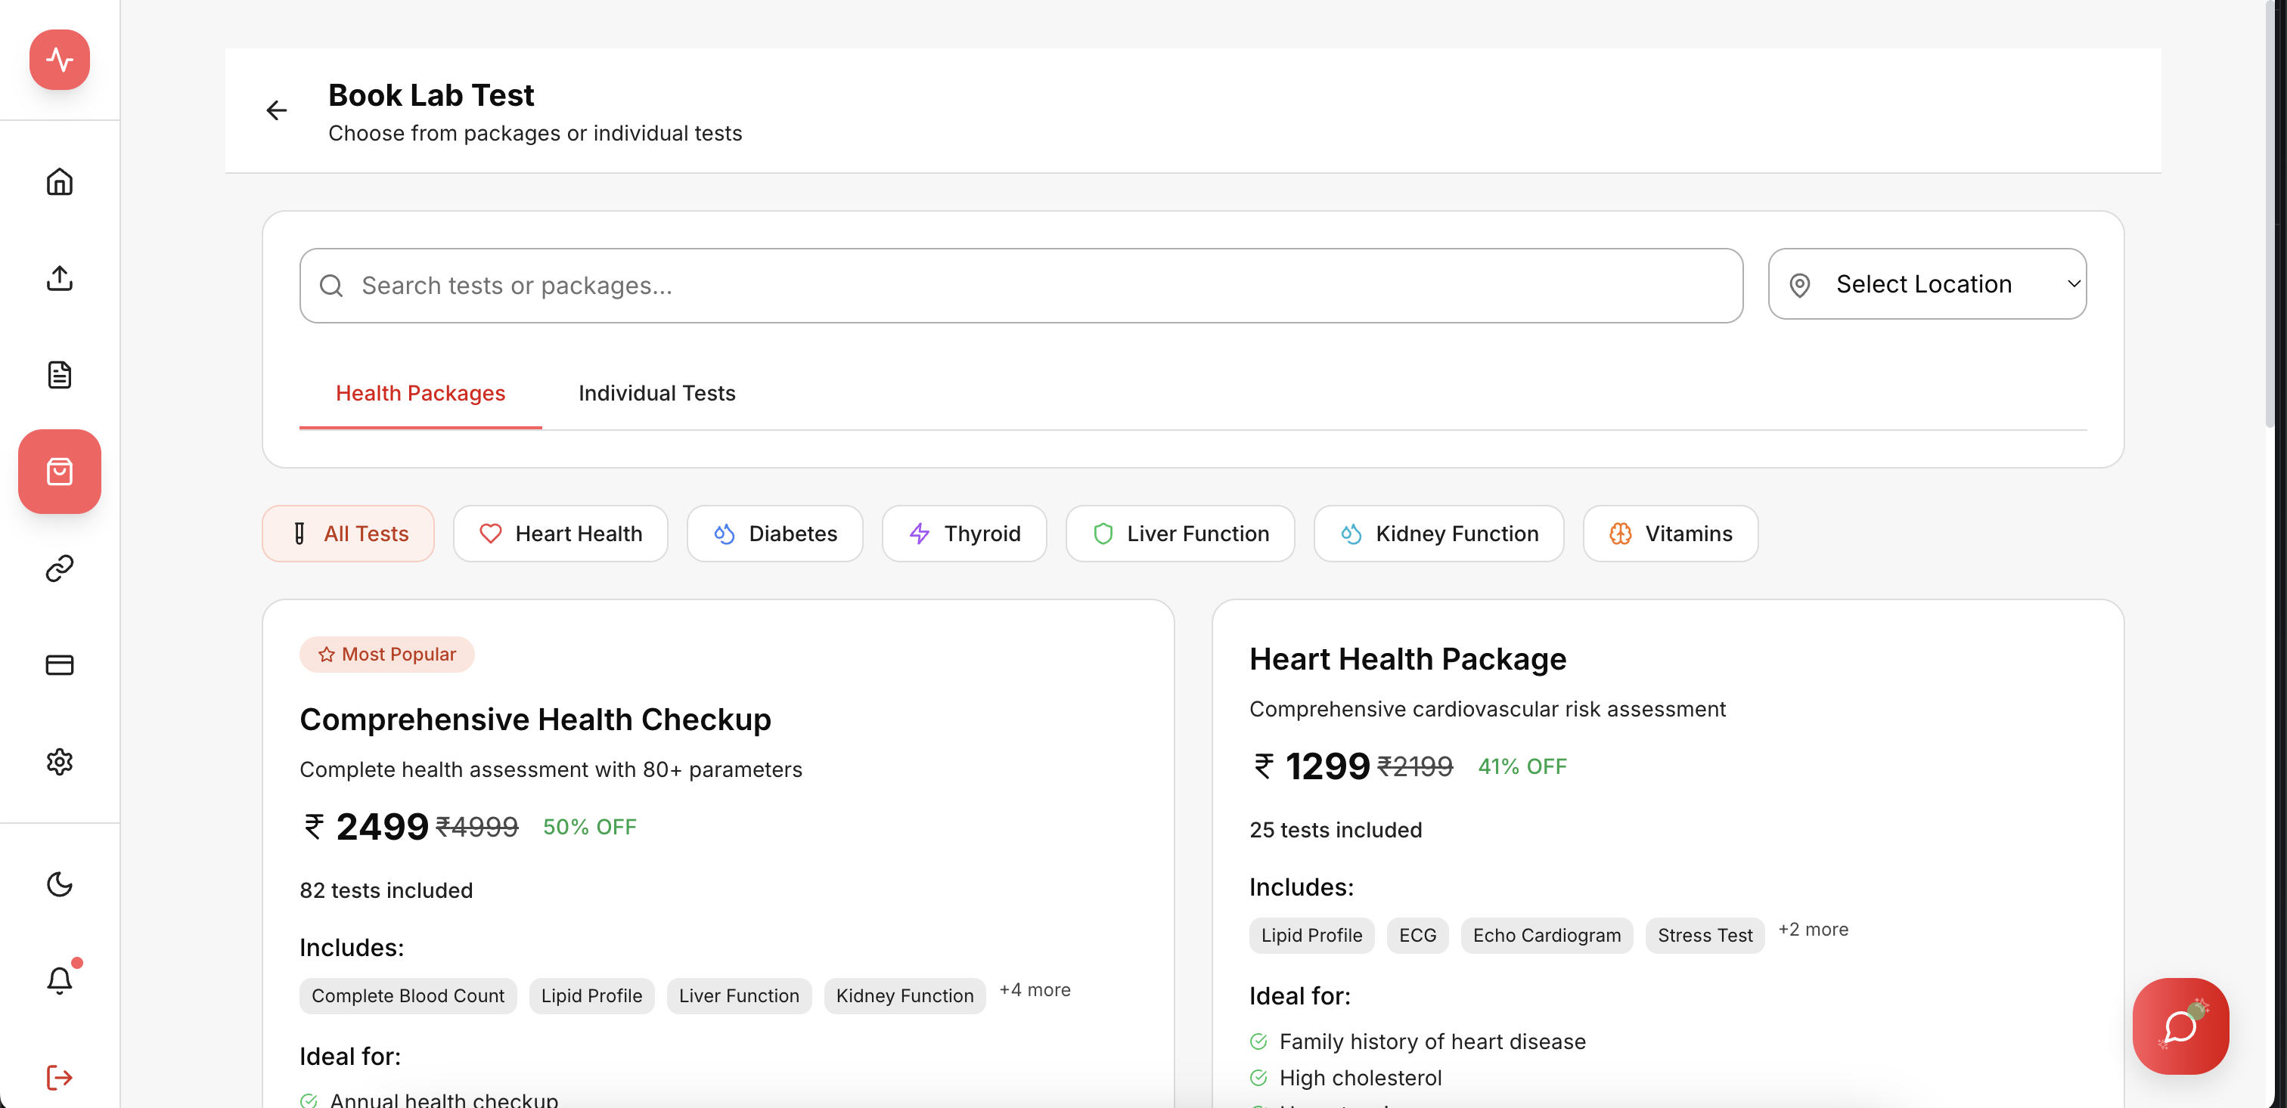Expand +2 more in Heart Health Package
Screen dimensions: 2287x1108
coord(1813,929)
